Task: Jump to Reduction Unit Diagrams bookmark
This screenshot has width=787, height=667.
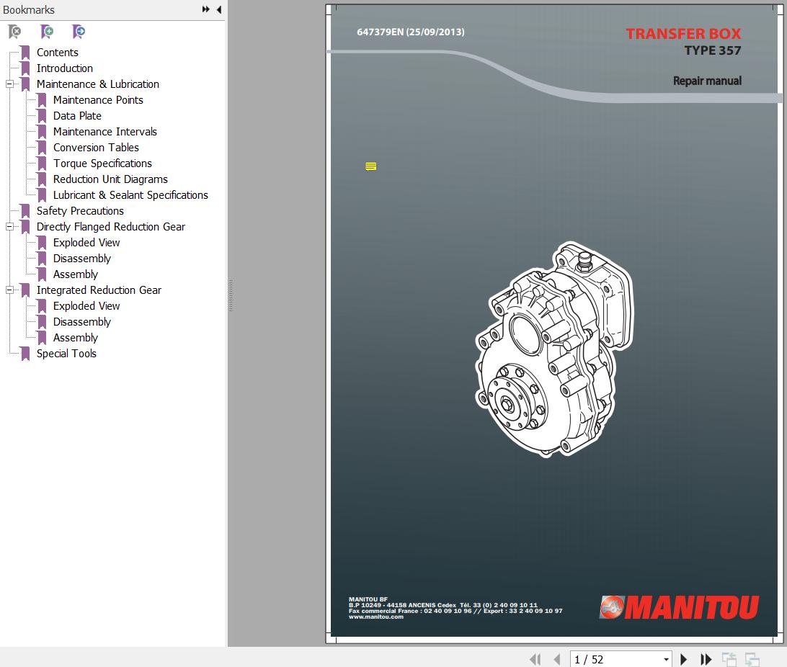Action: pyautogui.click(x=110, y=179)
